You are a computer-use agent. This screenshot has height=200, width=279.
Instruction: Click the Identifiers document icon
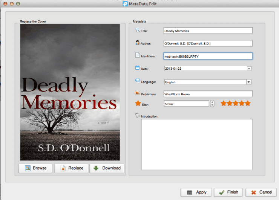coord(138,55)
